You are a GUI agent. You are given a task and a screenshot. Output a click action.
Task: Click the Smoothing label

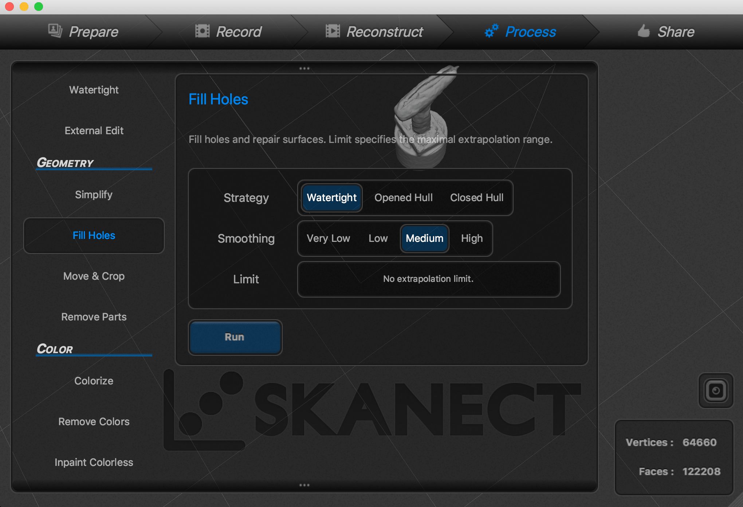click(x=246, y=238)
